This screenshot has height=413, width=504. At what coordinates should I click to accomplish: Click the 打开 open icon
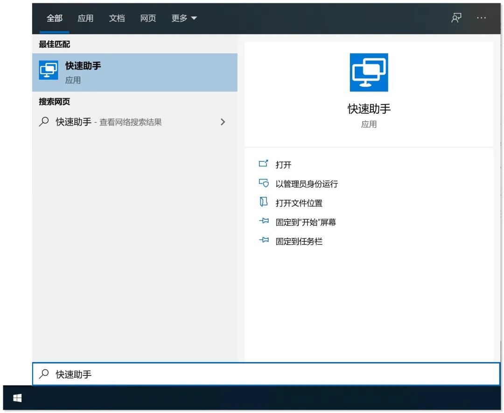[x=263, y=164]
